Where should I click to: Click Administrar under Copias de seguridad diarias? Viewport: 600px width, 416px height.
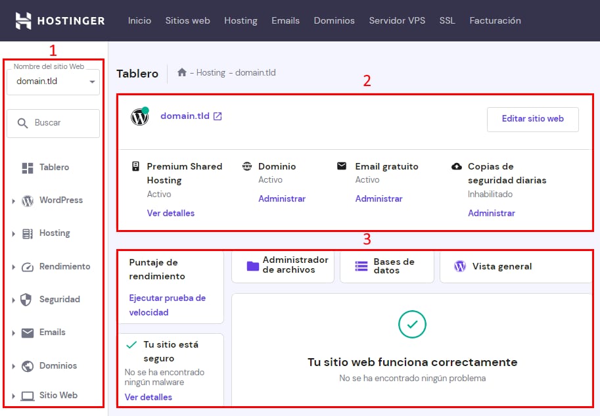click(x=491, y=213)
